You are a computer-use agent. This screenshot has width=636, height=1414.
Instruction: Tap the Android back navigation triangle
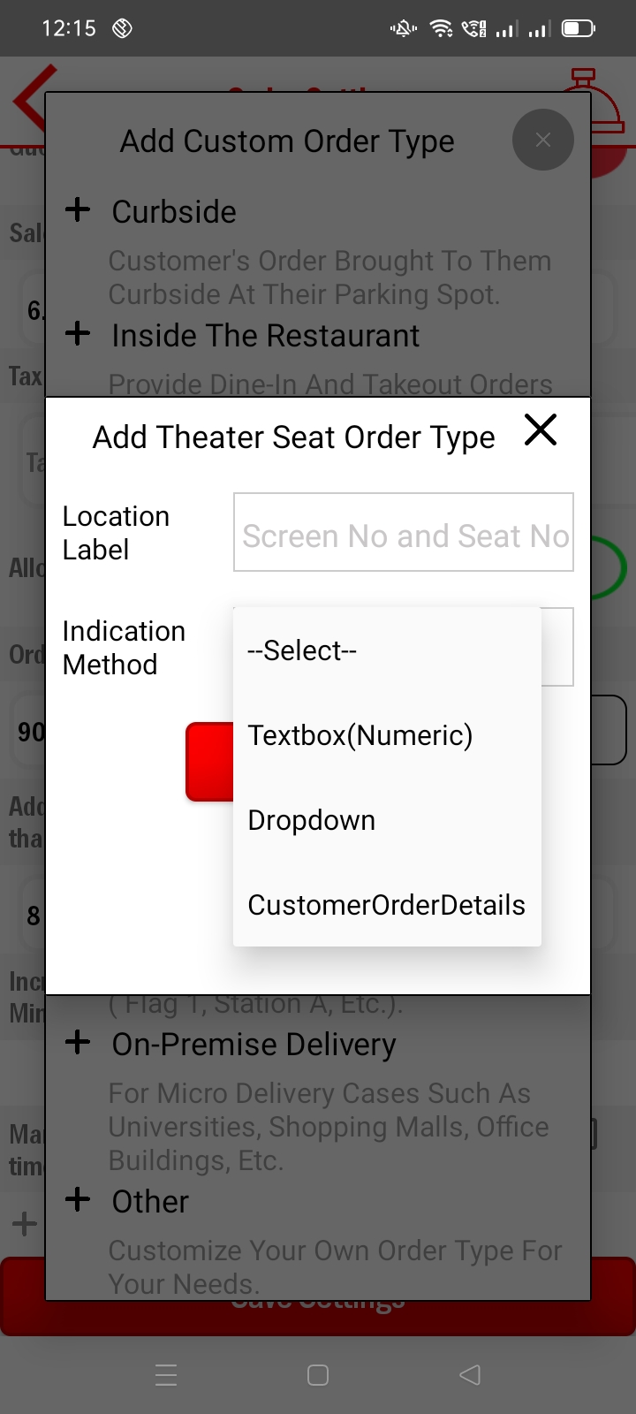click(x=470, y=1375)
